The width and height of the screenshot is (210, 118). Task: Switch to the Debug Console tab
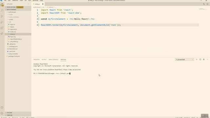(53, 60)
